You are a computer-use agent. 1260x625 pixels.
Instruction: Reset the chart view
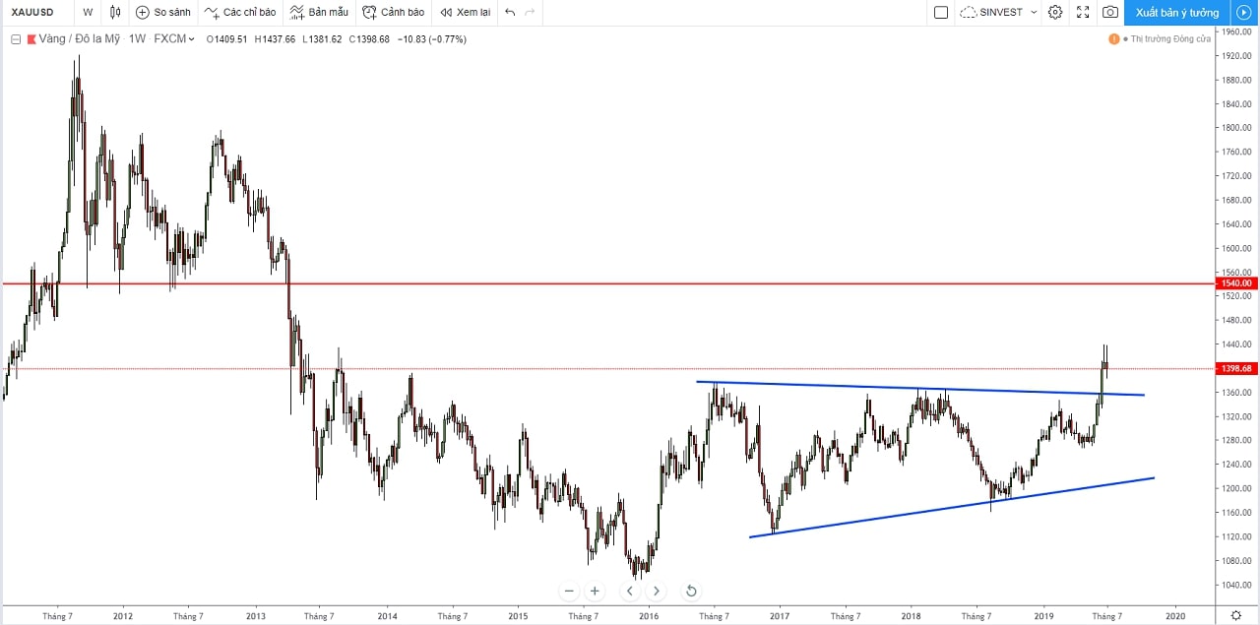pos(691,591)
